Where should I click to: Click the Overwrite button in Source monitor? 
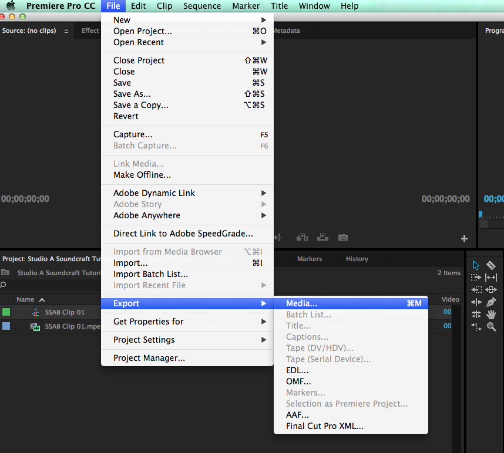(x=322, y=238)
